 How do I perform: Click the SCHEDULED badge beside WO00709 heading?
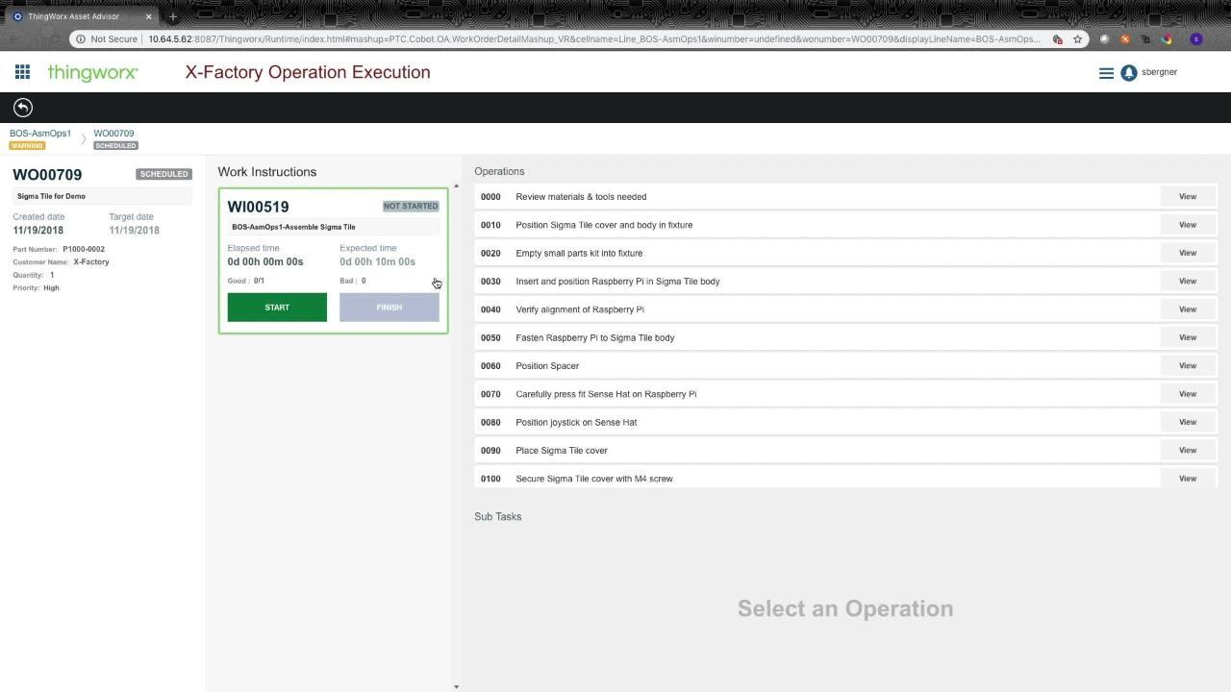tap(163, 174)
